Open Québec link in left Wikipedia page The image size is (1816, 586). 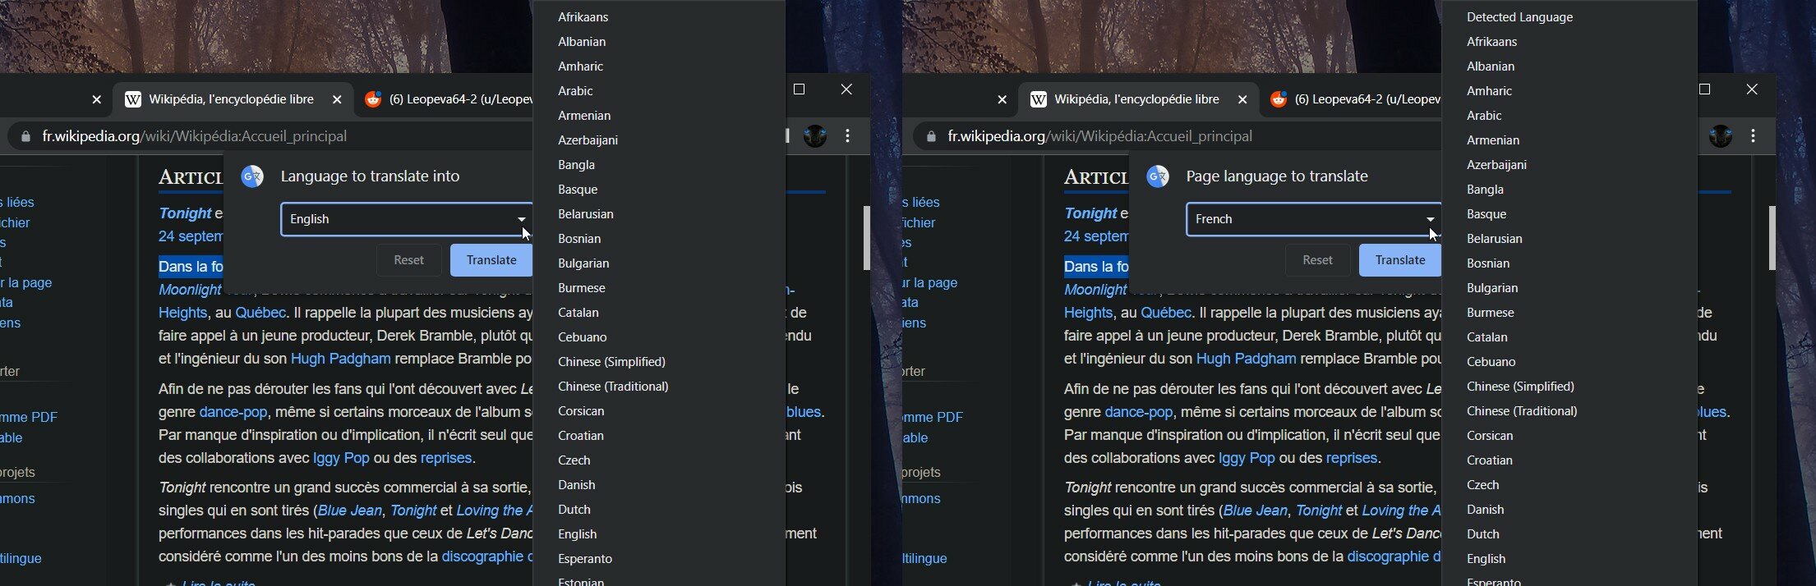[260, 313]
